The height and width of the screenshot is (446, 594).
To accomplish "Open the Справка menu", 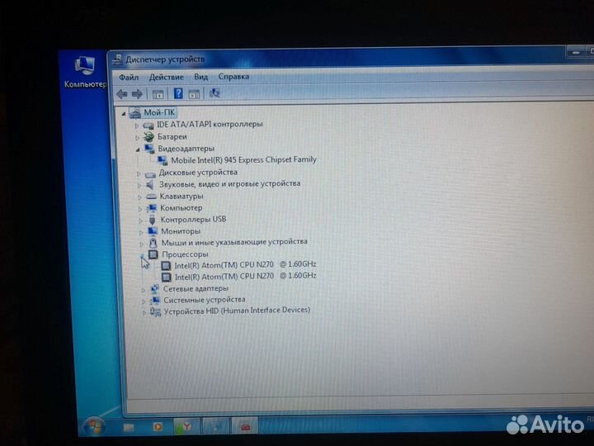I will pos(233,77).
